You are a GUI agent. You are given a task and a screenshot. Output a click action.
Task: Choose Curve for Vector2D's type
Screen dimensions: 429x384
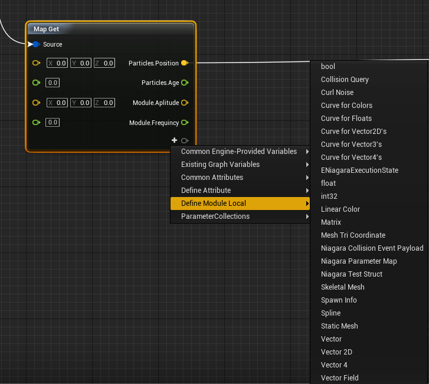[x=369, y=132]
